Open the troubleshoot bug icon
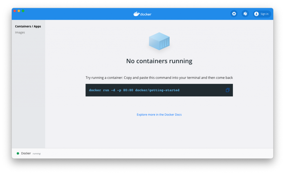The image size is (285, 174). coord(245,14)
